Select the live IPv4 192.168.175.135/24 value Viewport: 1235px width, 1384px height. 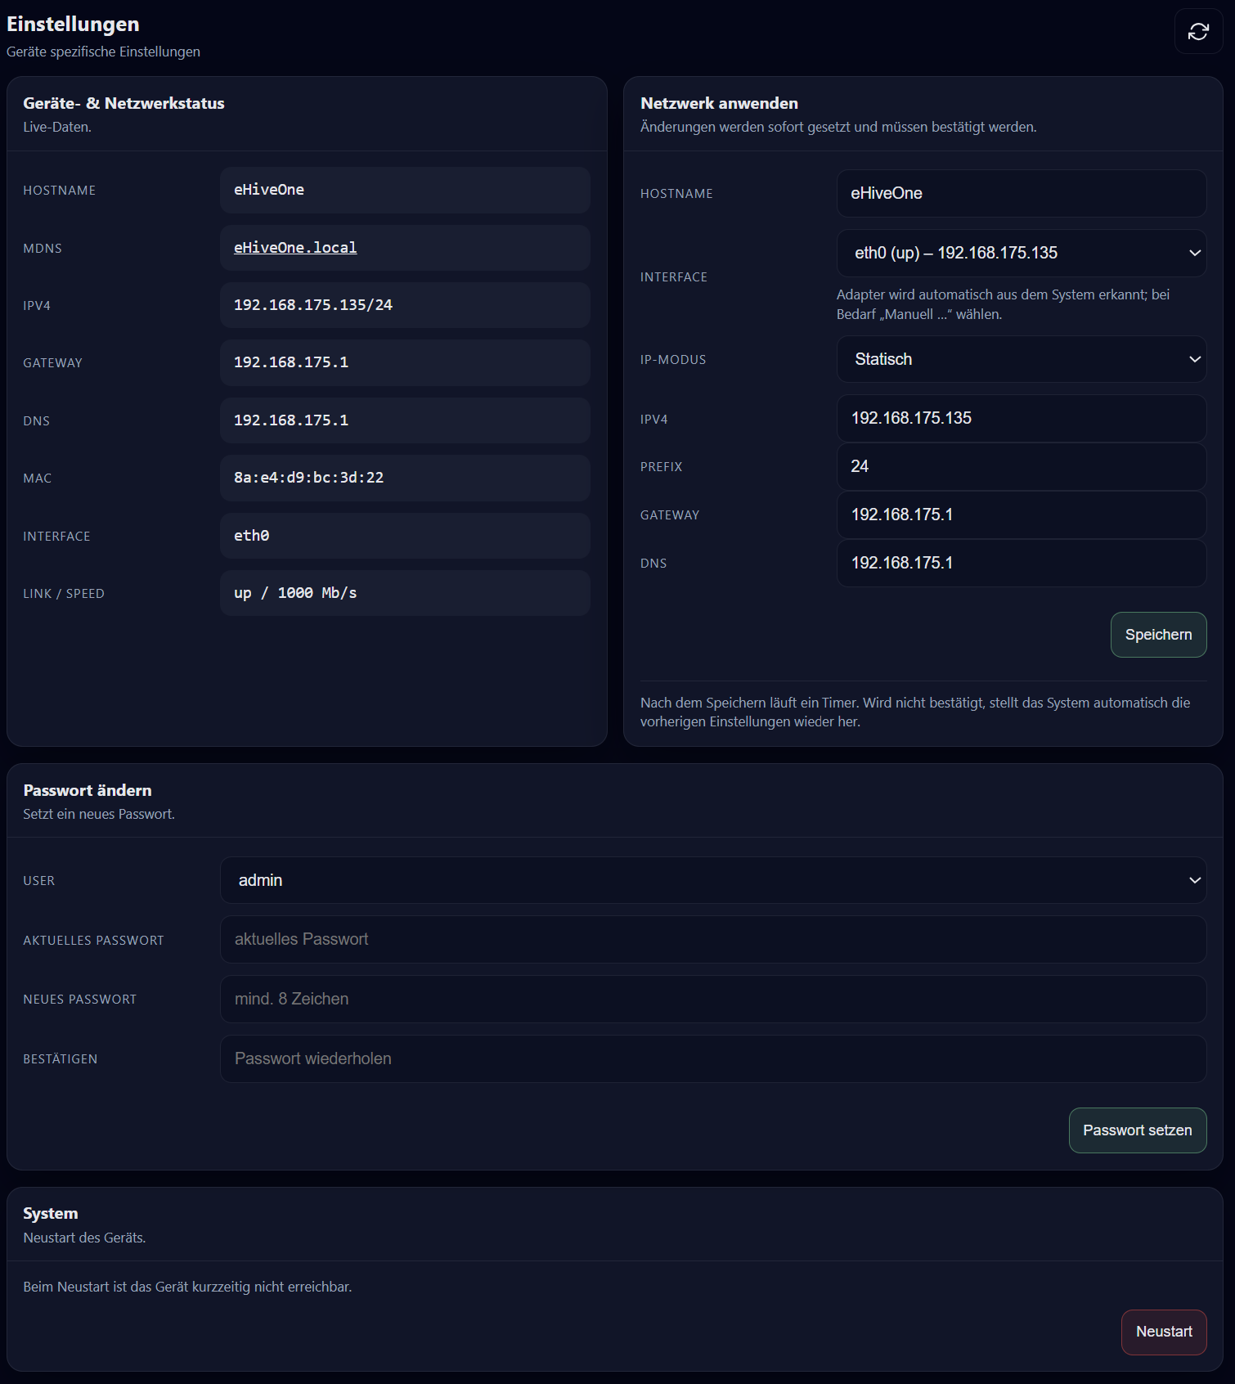(x=313, y=305)
